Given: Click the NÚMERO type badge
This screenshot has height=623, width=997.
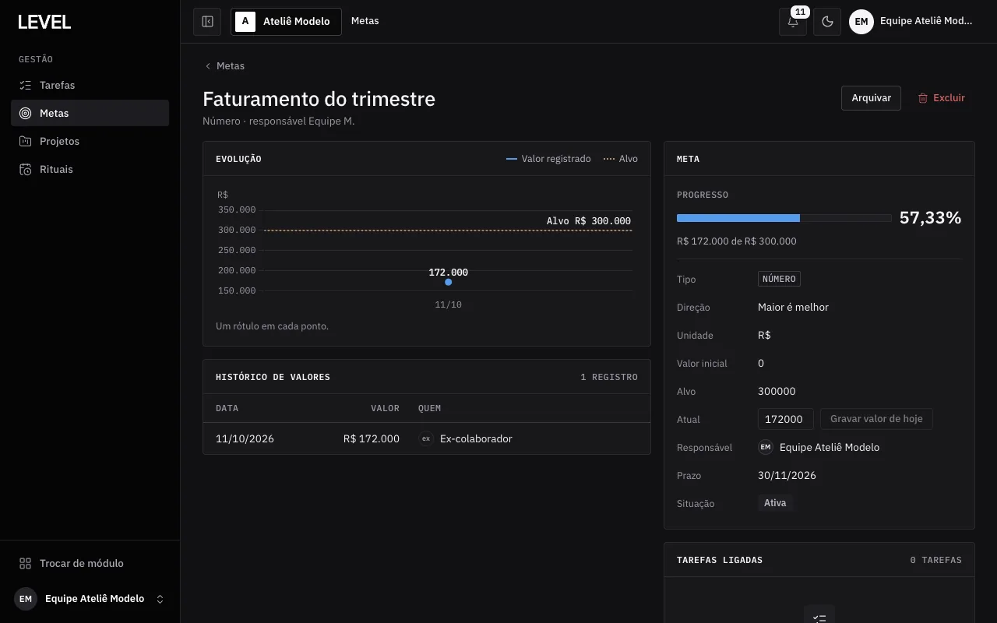Looking at the screenshot, I should click(779, 279).
